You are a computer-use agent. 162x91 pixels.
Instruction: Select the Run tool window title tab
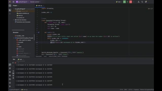tap(14, 59)
